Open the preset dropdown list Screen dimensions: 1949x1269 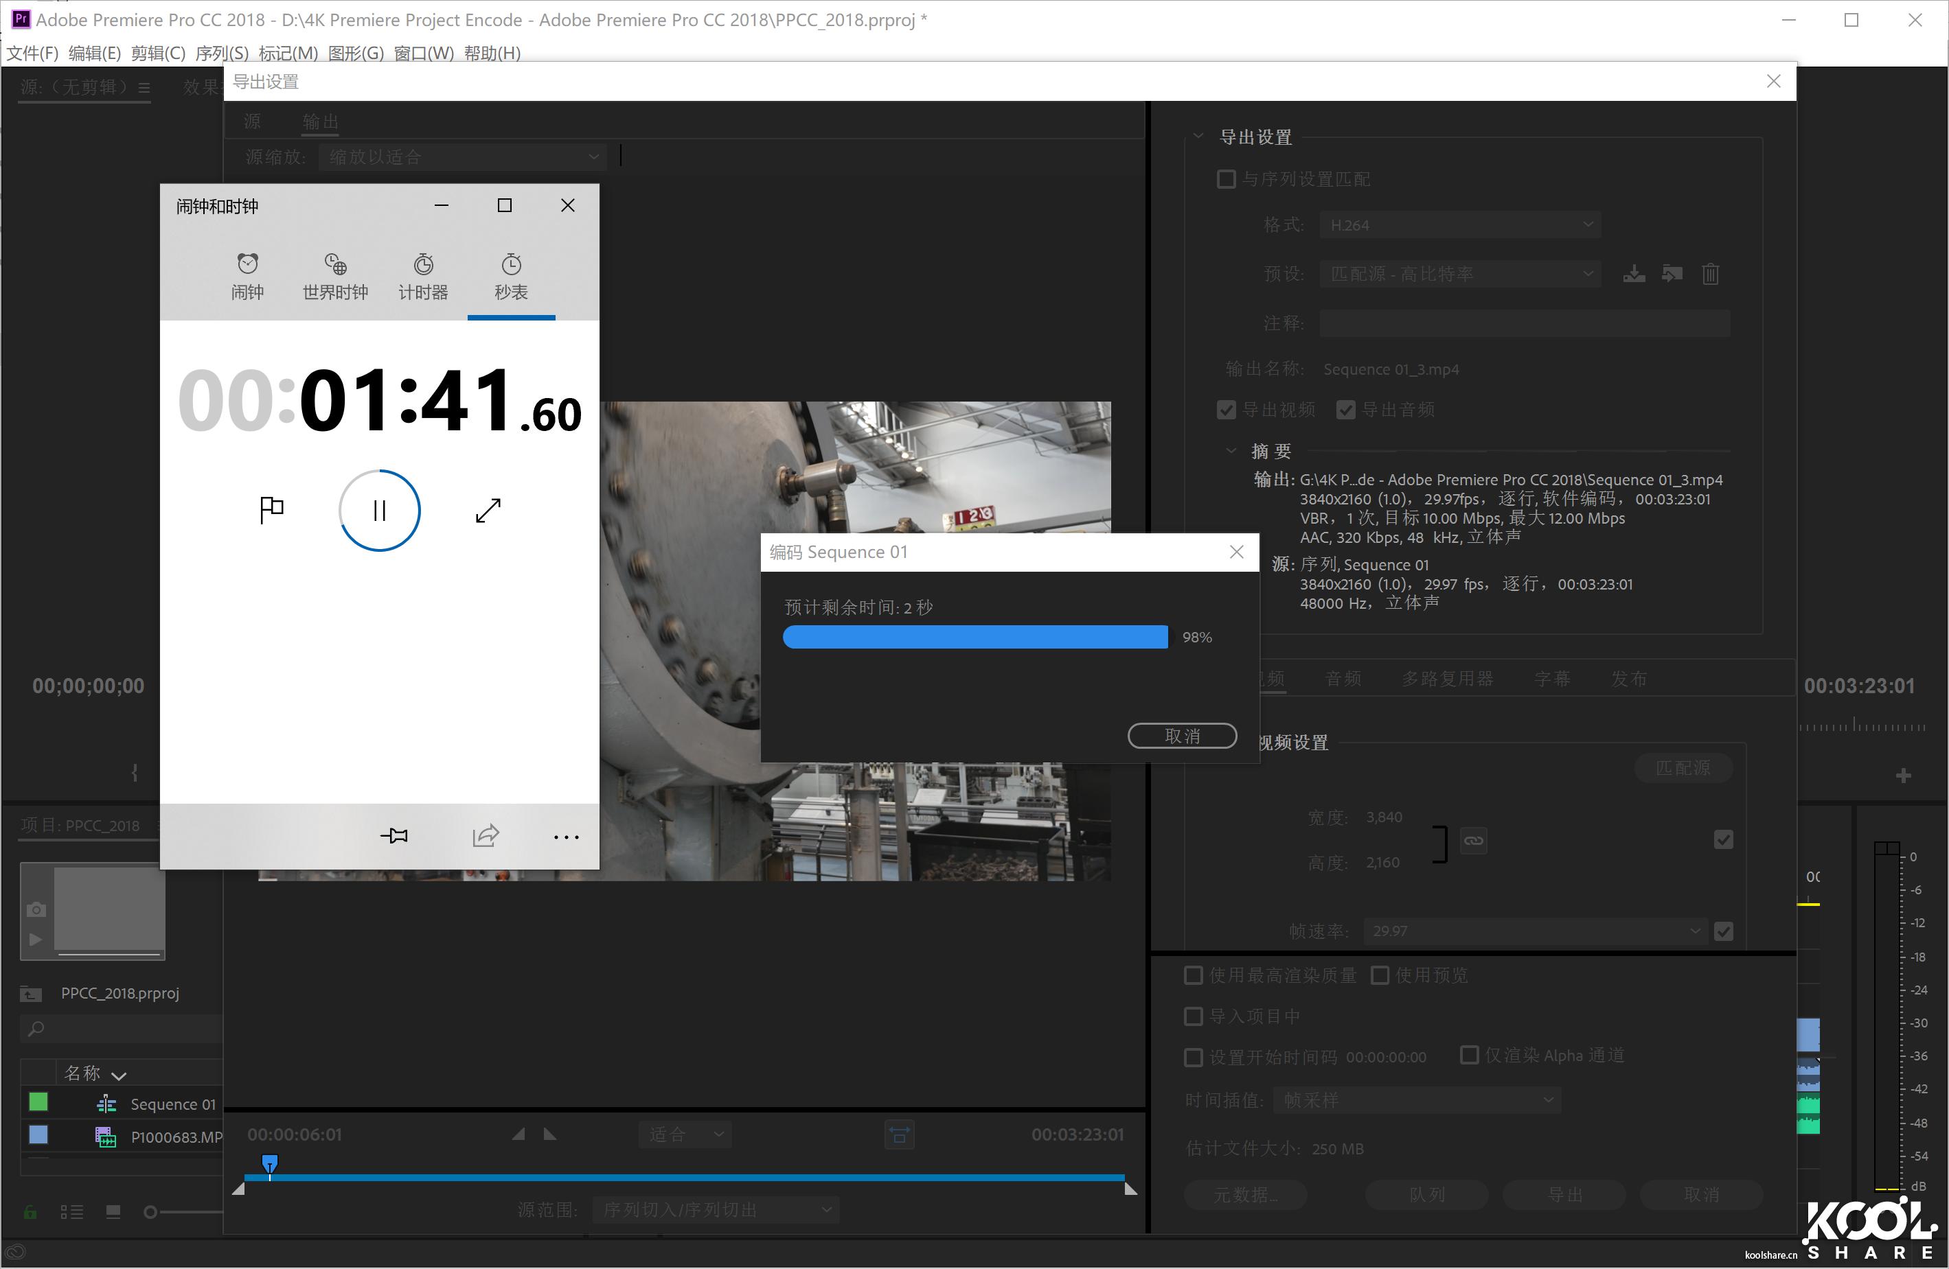[1459, 274]
